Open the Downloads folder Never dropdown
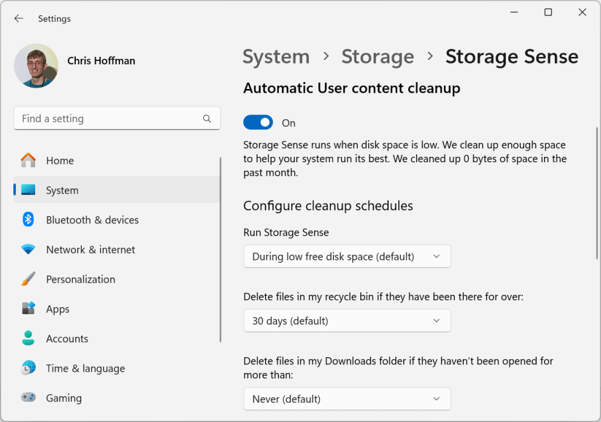The height and width of the screenshot is (422, 601). [x=347, y=398]
